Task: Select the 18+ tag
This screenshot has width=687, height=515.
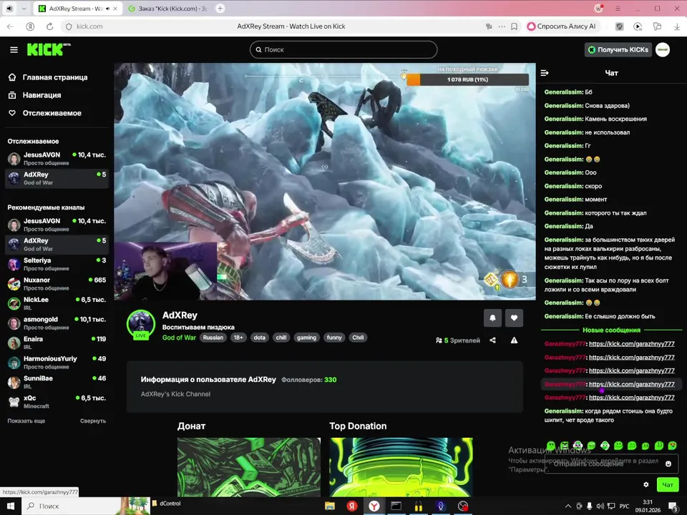Action: coord(238,338)
